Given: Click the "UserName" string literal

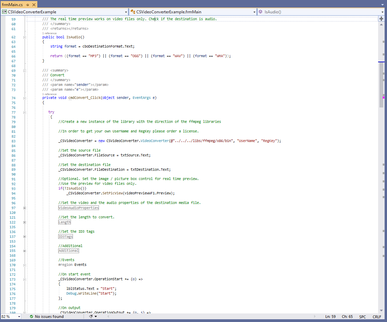Looking at the screenshot, I should point(247,141).
